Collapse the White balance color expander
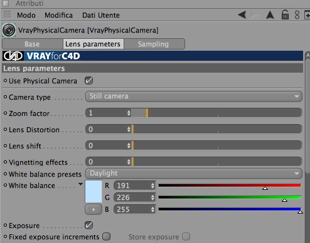The width and height of the screenshot is (310, 243). point(80,184)
